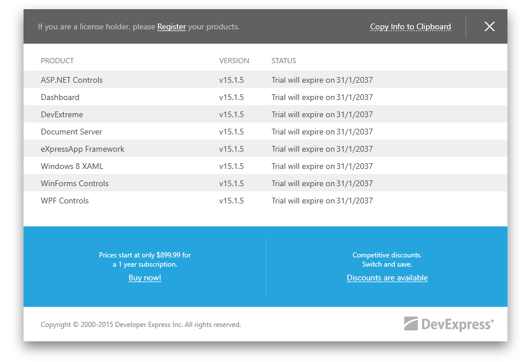Image resolution: width=531 pixels, height=362 pixels.
Task: Open the Discounts are available link
Action: pyautogui.click(x=387, y=278)
